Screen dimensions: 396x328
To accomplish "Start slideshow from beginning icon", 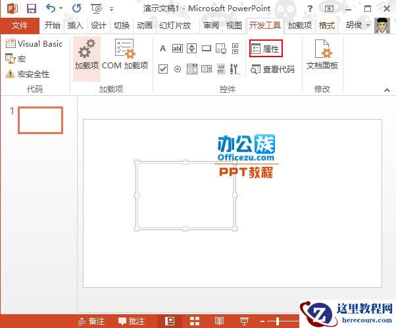I will click(x=96, y=9).
